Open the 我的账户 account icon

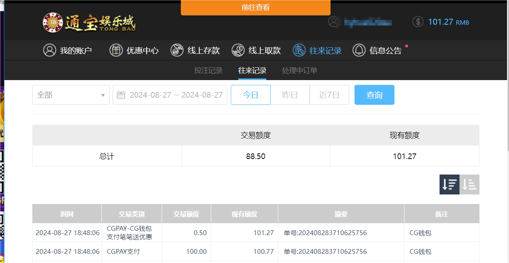50,50
